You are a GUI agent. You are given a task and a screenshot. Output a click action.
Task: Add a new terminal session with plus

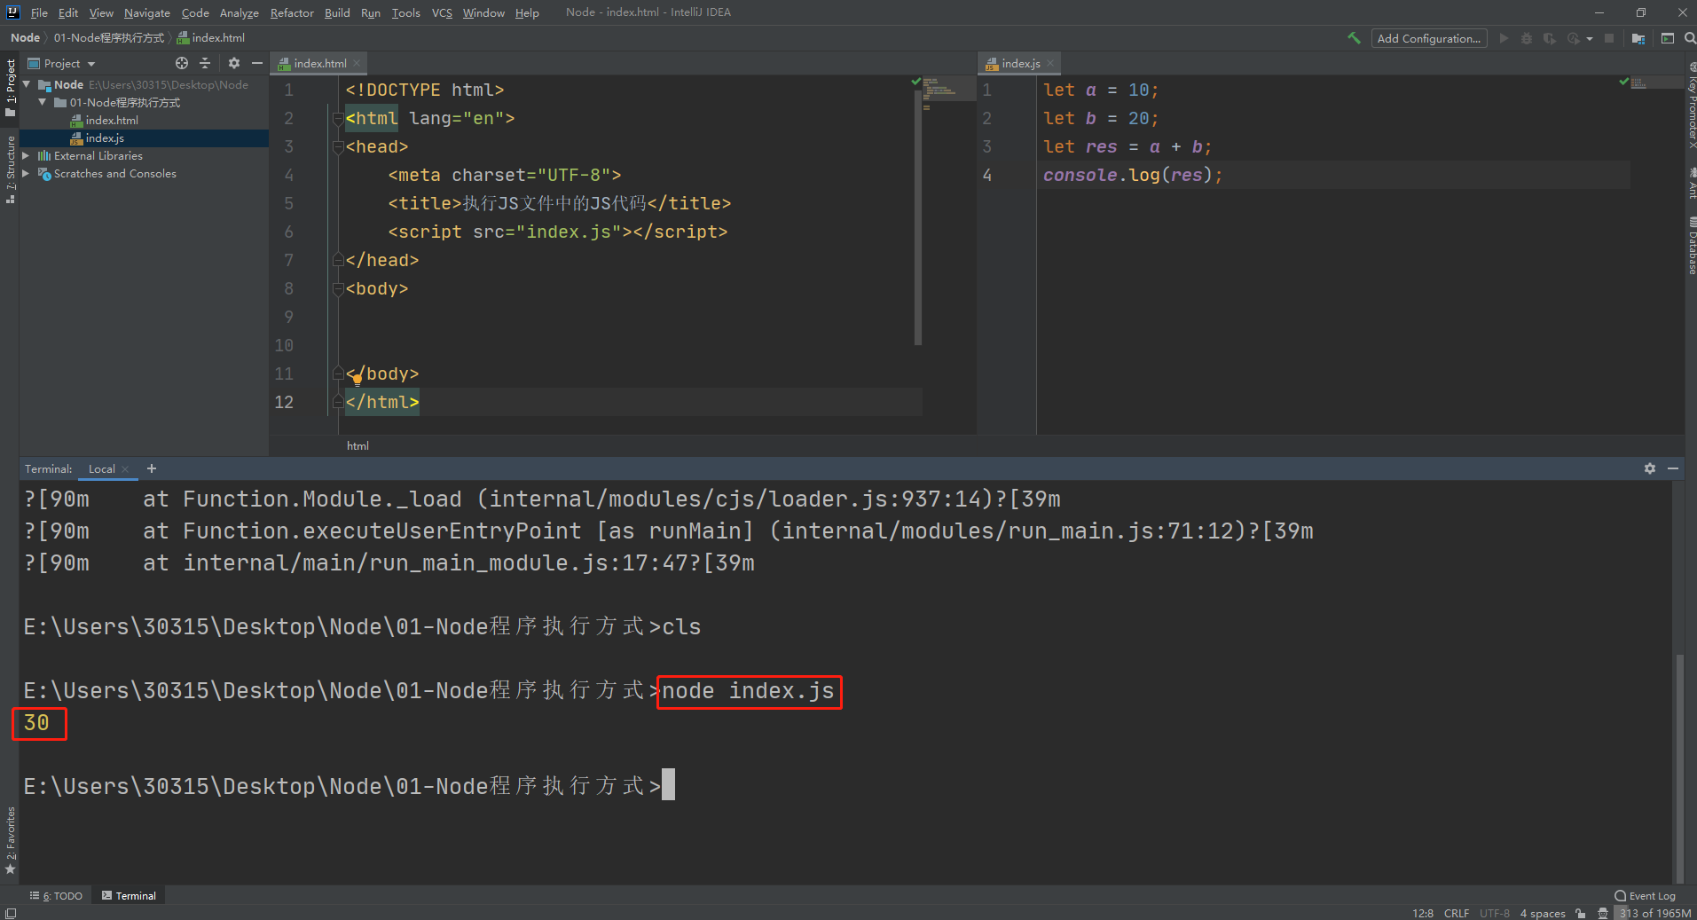[x=152, y=468]
